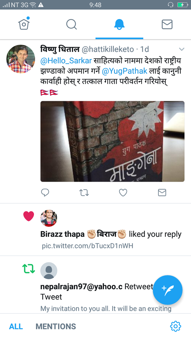The height and width of the screenshot is (339, 191).
Task: Reply to the hattikilleketo tweet
Action: (45, 192)
